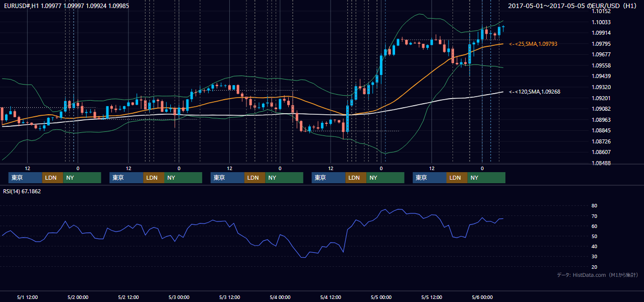
Task: Click price axis value 1.09082
Action: [601, 109]
